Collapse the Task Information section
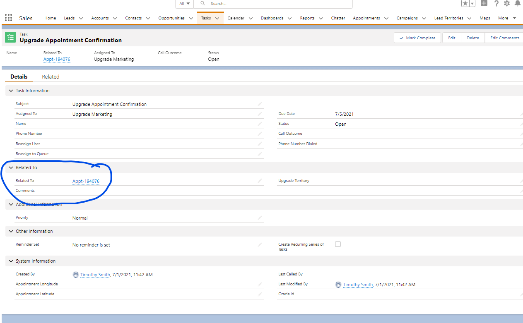Viewport: 523px width, 323px height. [11, 91]
